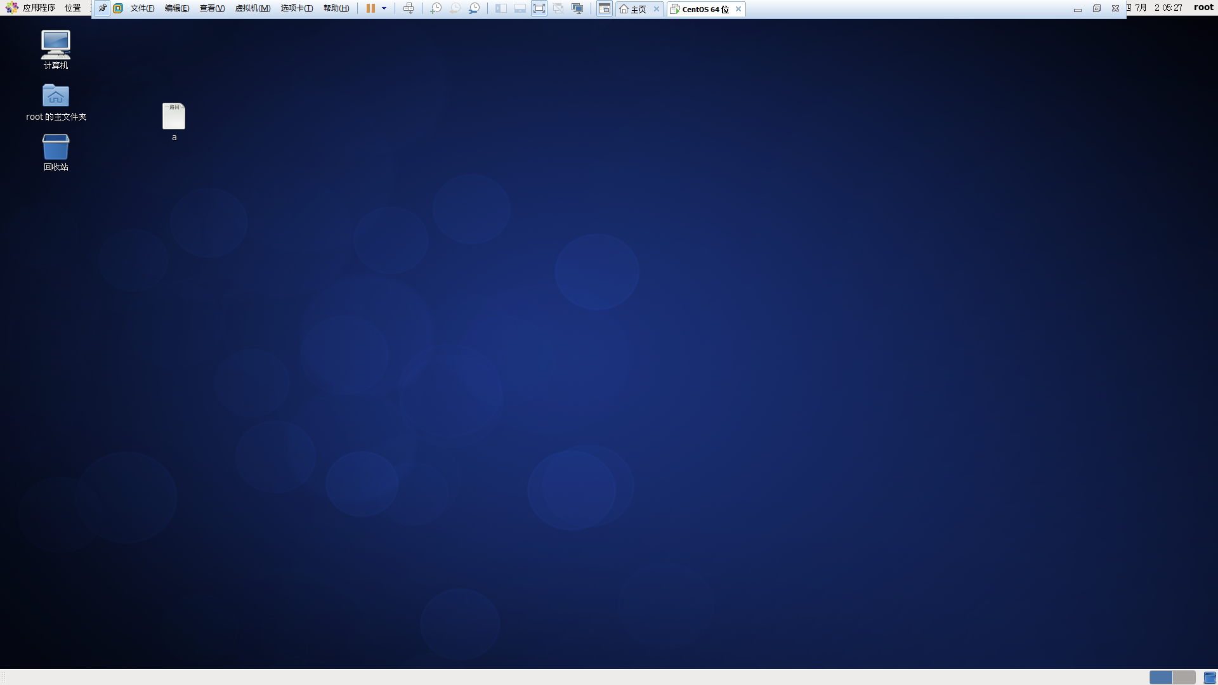Image resolution: width=1218 pixels, height=685 pixels.
Task: Click the pause virtual machine button
Action: click(x=370, y=8)
